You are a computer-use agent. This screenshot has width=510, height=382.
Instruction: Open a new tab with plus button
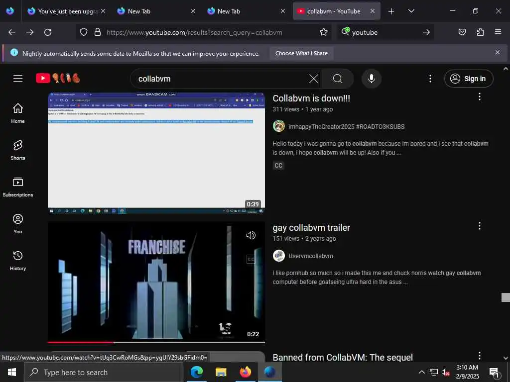391,11
